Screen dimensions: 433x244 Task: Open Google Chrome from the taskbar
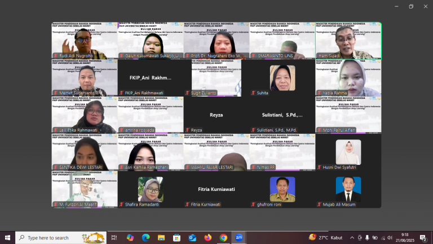click(223, 238)
